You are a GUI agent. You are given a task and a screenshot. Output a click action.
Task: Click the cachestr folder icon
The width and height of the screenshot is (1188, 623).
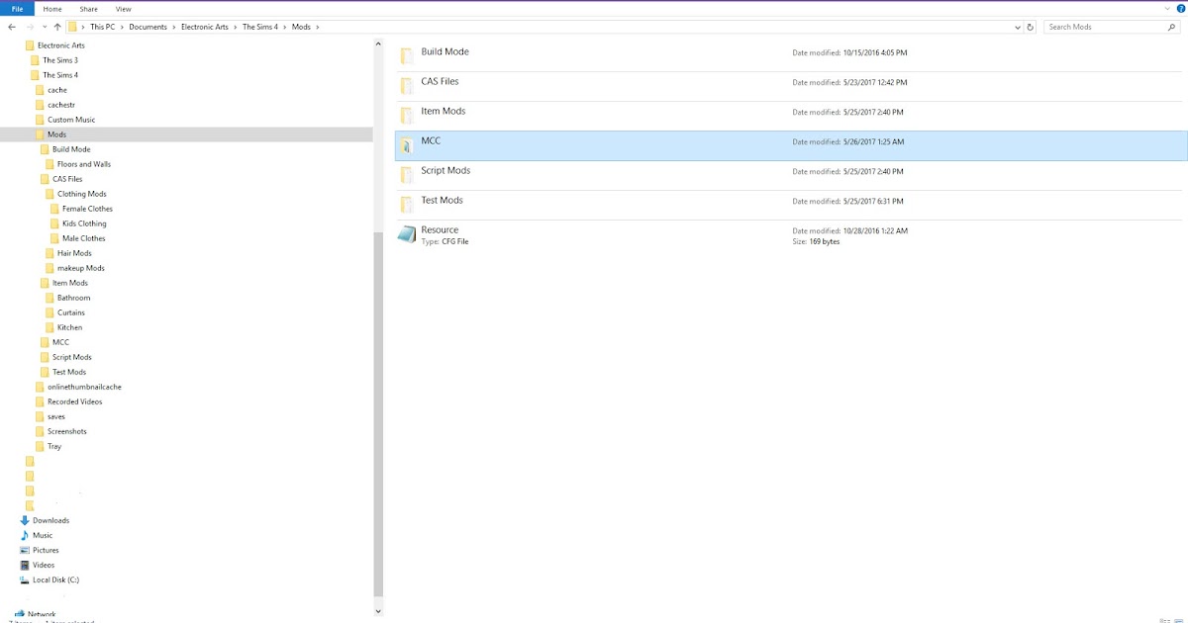tap(40, 105)
